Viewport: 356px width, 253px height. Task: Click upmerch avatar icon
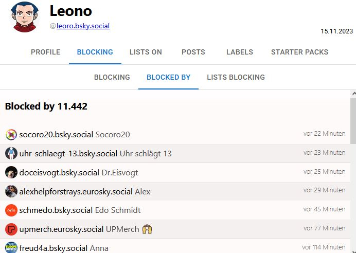(x=11, y=229)
